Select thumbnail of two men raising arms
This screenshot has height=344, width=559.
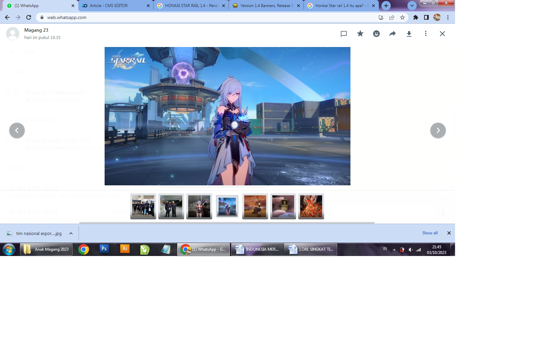coord(171,206)
